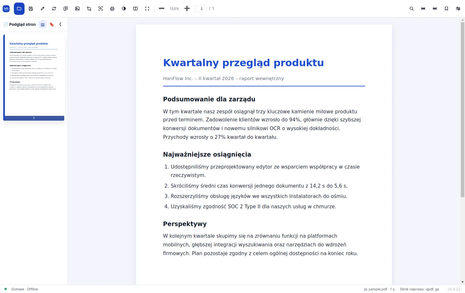The image size is (465, 293).
Task: Switch to the red bookmarks tab in sidebar
Action: 52,25
